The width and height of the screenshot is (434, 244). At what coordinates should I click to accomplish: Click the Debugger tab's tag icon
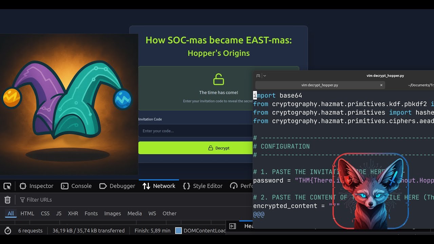[103, 186]
